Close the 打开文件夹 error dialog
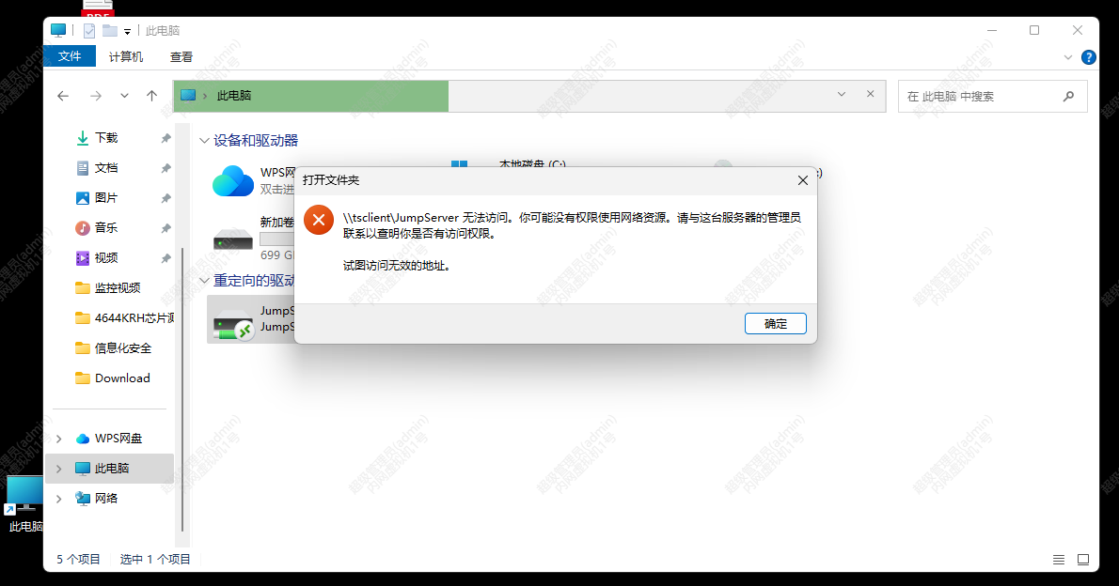This screenshot has height=586, width=1119. tap(803, 180)
